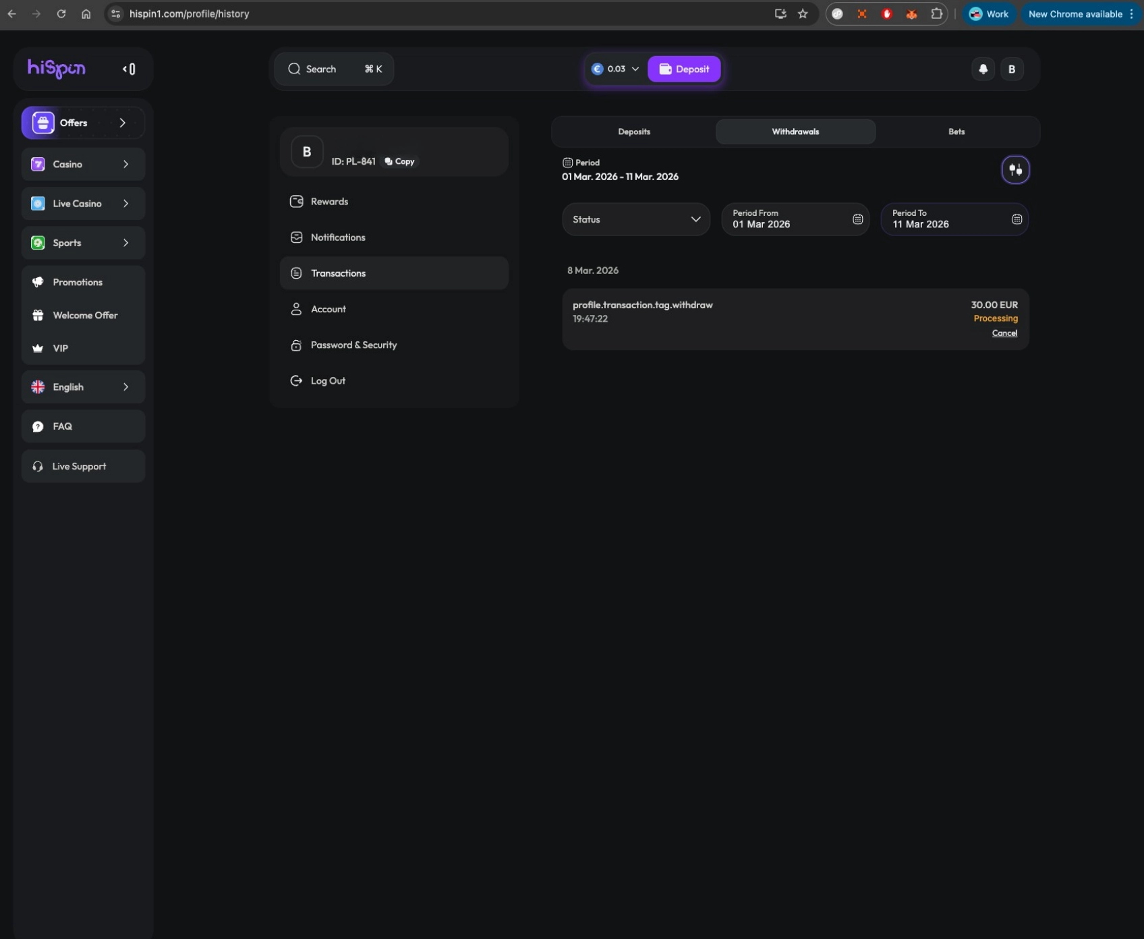The height and width of the screenshot is (939, 1144).
Task: Click the period range 01 Mar. 2026 - 11 Mar. 2026
Action: click(620, 177)
